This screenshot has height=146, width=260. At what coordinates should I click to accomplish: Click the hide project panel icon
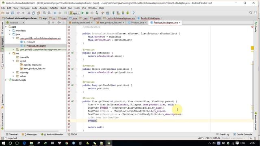[64, 23]
